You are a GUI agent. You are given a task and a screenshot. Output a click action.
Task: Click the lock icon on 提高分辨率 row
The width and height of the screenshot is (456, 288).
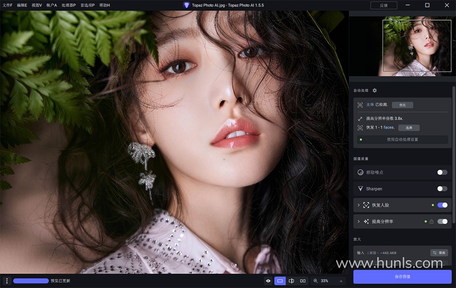pos(431,221)
